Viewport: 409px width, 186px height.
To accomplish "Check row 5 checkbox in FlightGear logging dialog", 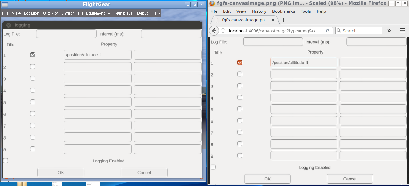I will click(33, 102).
